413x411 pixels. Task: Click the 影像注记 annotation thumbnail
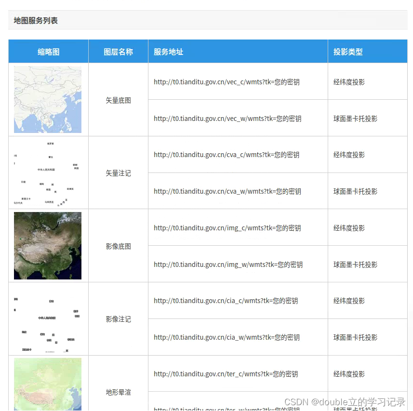tap(47, 318)
